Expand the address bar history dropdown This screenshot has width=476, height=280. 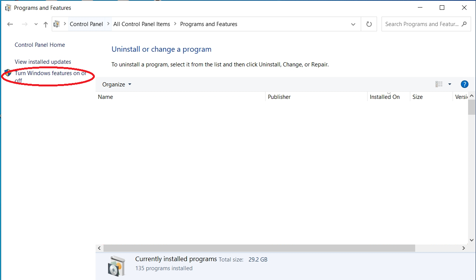point(353,24)
